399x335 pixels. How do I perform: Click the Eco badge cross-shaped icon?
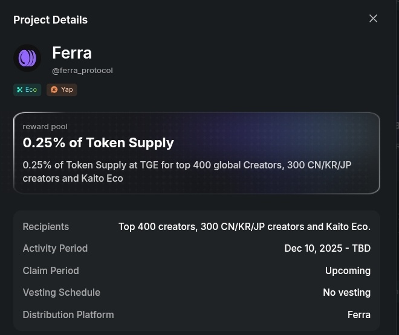(19, 90)
